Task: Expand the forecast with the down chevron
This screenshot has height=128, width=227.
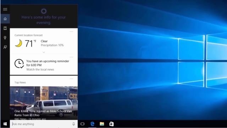Action: (44, 52)
